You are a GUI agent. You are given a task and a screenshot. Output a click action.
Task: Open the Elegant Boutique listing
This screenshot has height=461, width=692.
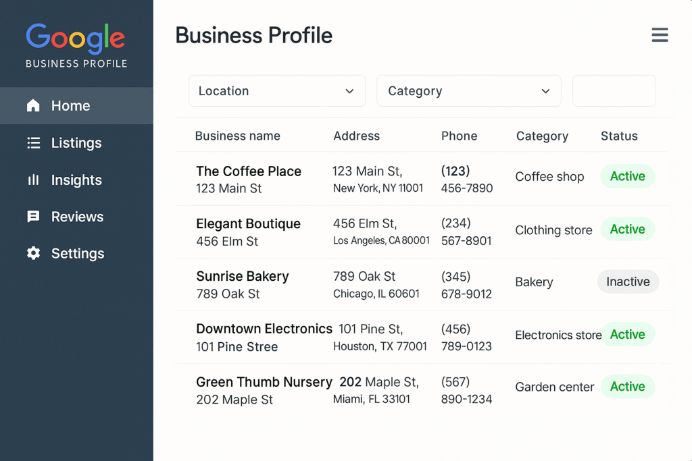click(248, 223)
